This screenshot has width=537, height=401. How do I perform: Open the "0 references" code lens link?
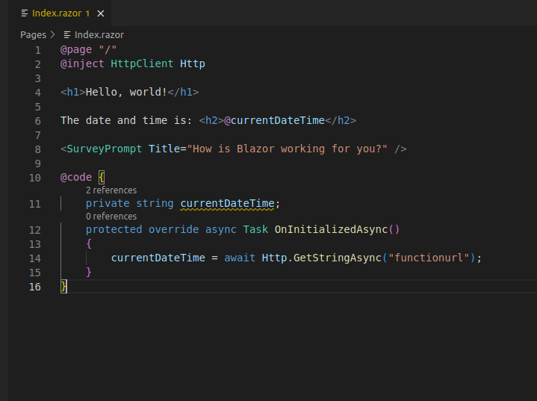coord(111,217)
